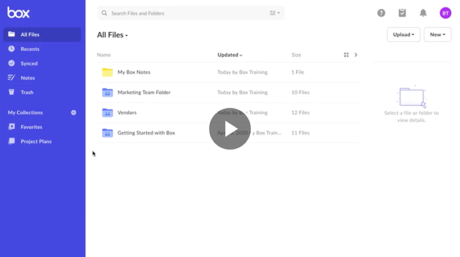Open Notes in the sidebar
This screenshot has height=257, width=460.
27,78
